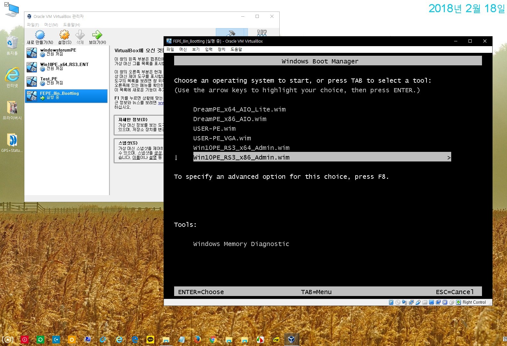Open the 머신(M) menu in VirtualBox Manager

coord(51,25)
